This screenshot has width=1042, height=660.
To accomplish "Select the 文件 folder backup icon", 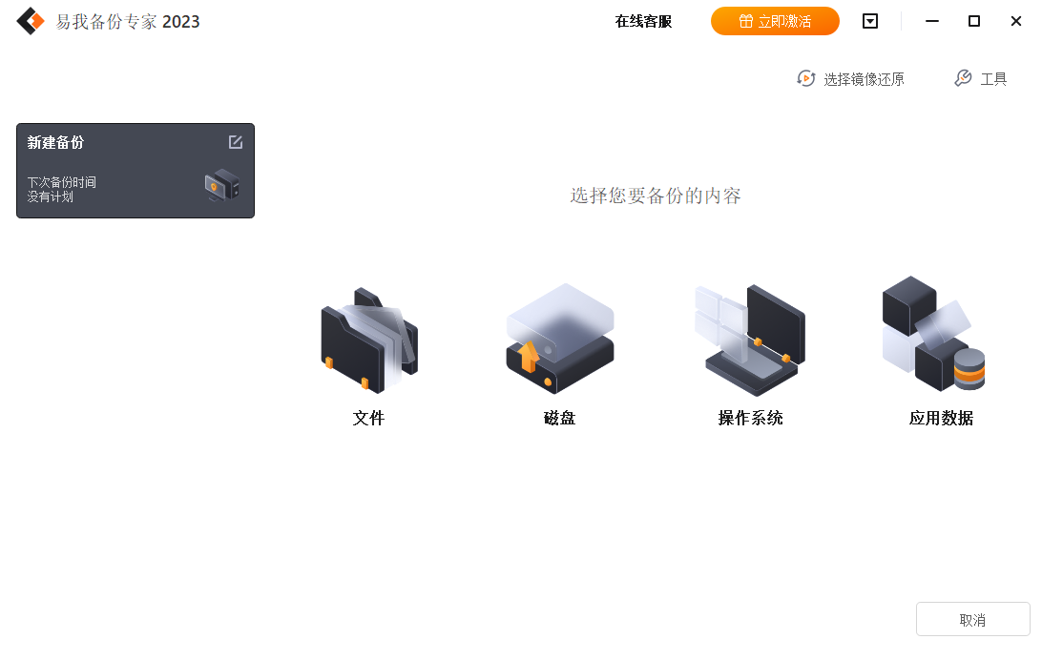I will (369, 340).
